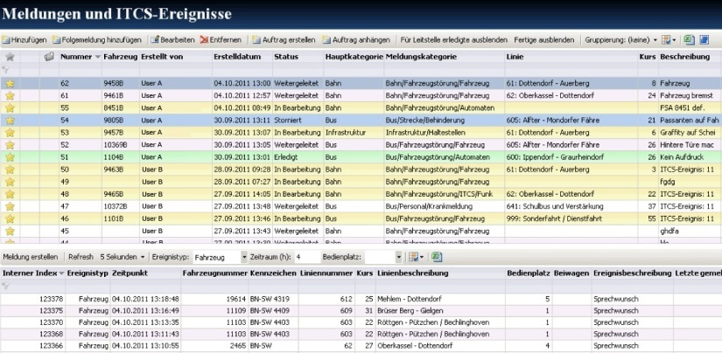Click the Linienbeschreibung column header
The height and width of the screenshot is (353, 722).
(441, 273)
